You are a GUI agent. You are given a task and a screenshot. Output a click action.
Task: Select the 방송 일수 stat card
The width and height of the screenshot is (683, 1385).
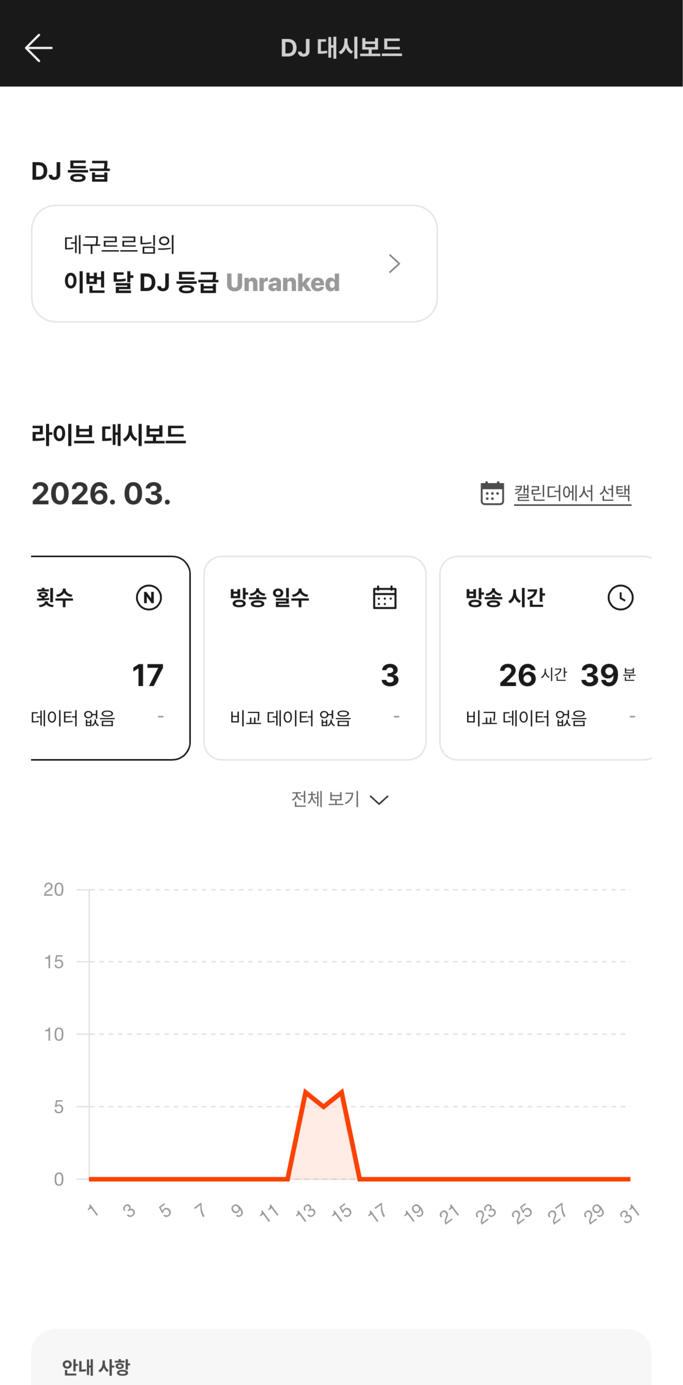[315, 658]
